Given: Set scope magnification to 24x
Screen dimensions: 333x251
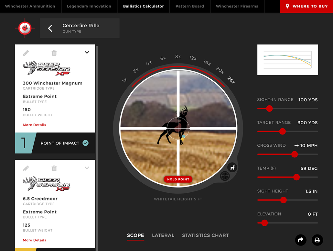Looking at the screenshot, I should [x=231, y=80].
